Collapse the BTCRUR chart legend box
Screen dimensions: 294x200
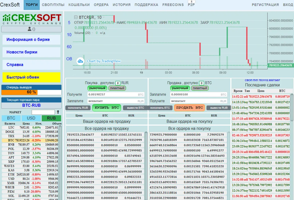[76, 17]
